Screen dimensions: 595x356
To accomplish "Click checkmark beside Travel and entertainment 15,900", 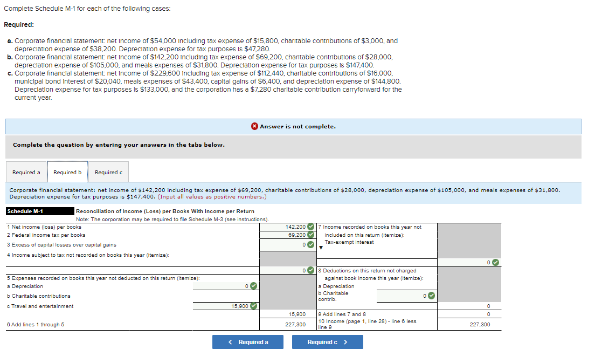I will click(253, 306).
